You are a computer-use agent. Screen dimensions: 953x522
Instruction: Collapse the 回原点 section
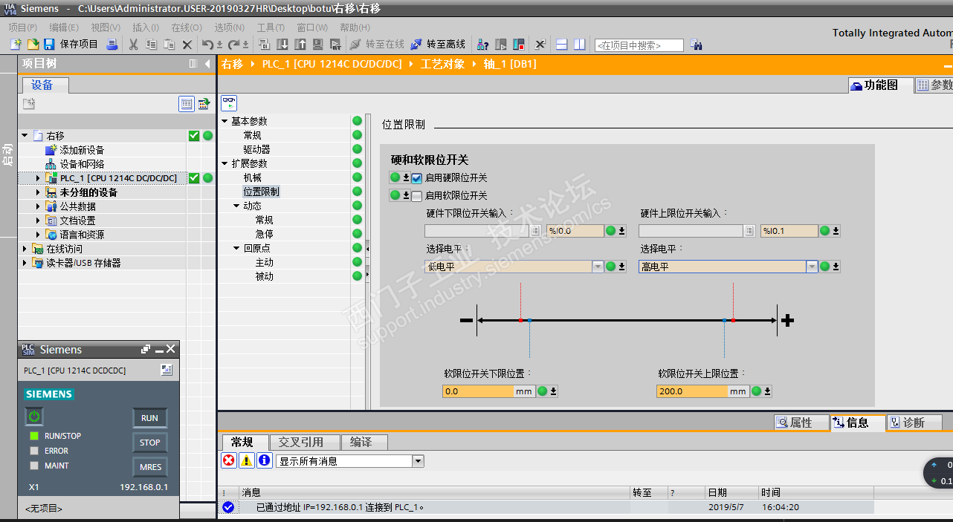[x=236, y=248]
